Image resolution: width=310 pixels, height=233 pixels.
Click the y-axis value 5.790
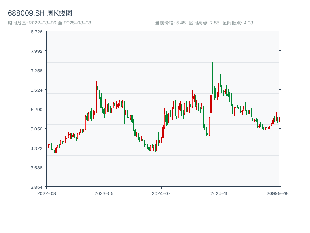click(x=36, y=110)
